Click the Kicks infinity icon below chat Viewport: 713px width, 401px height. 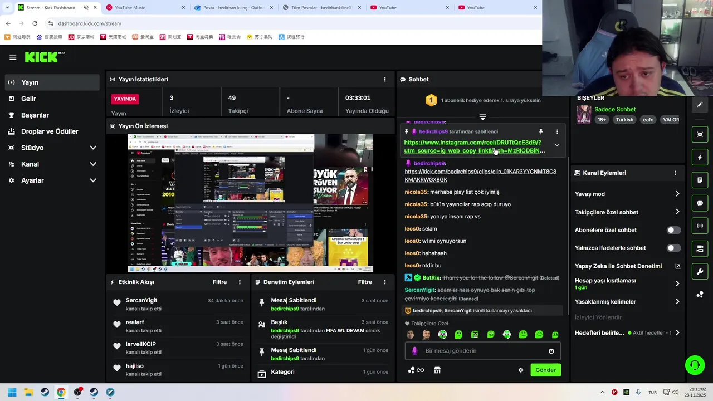(x=416, y=370)
